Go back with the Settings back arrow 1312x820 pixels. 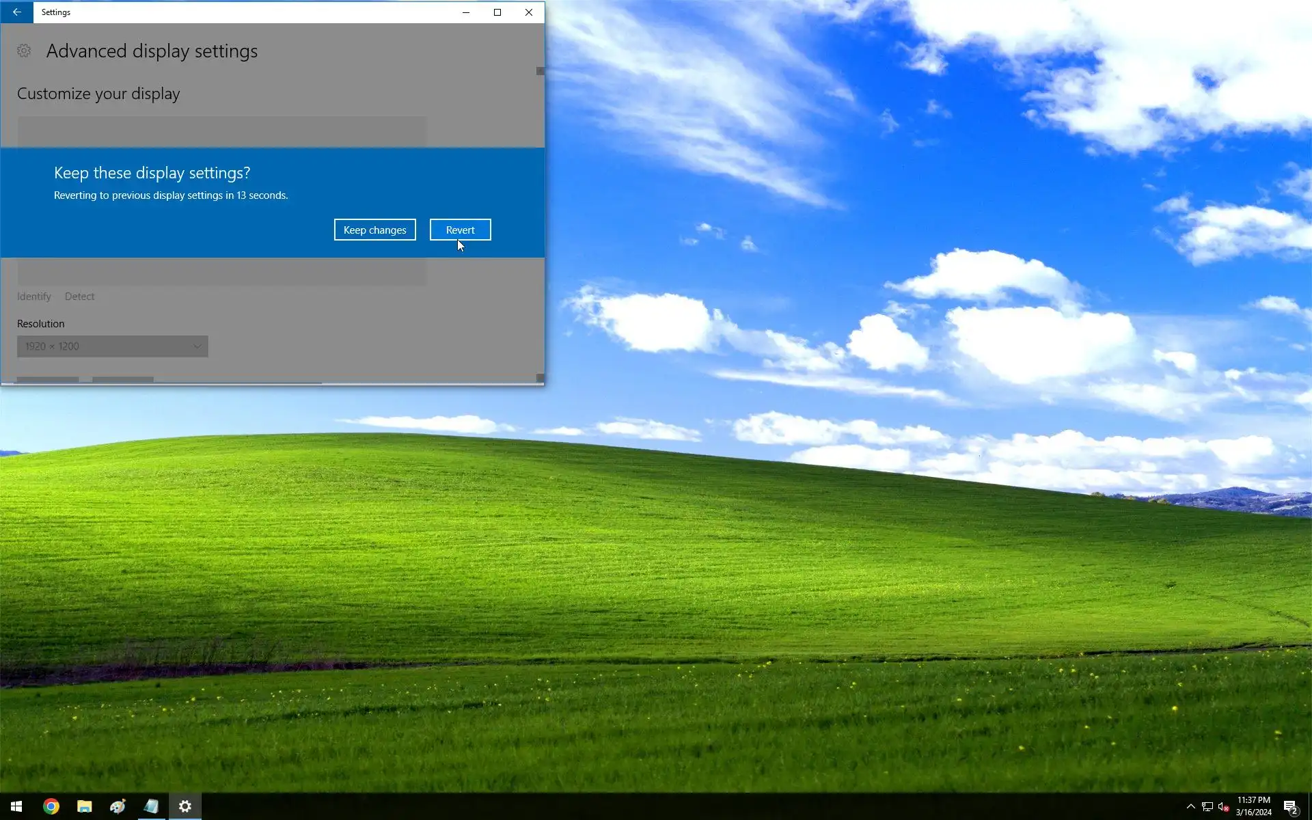pos(16,12)
